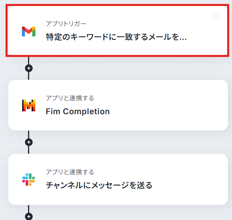
Task: Add a step below the Slack card
Action: click(29, 217)
